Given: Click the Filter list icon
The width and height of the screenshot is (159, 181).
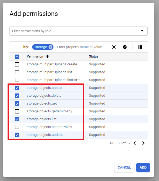Looking at the screenshot, I should (x=17, y=47).
